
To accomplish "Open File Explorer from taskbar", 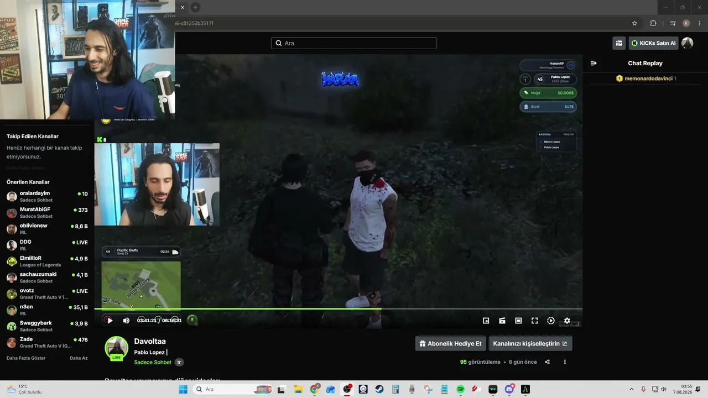I will tap(298, 389).
